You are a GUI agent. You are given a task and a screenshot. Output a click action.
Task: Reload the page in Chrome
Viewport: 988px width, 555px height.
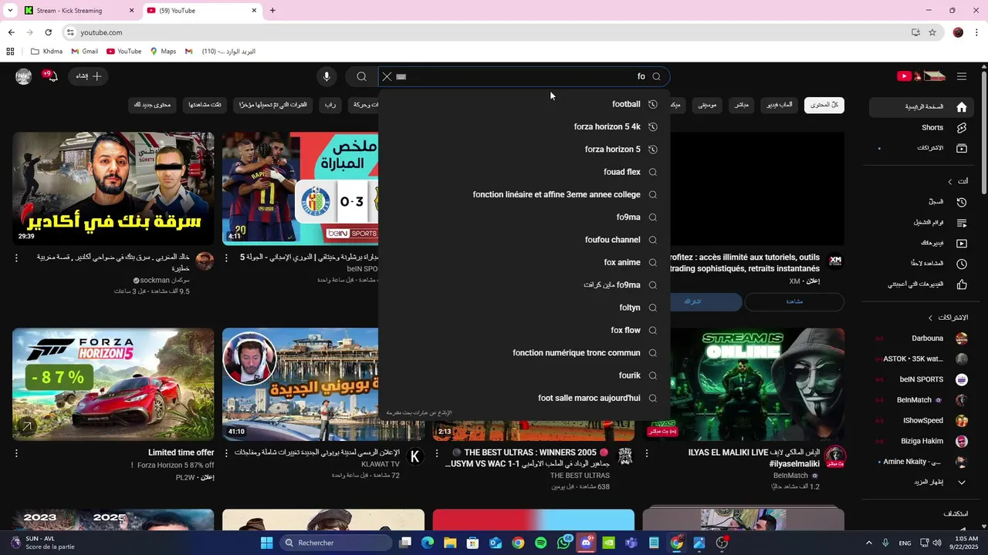[x=48, y=32]
